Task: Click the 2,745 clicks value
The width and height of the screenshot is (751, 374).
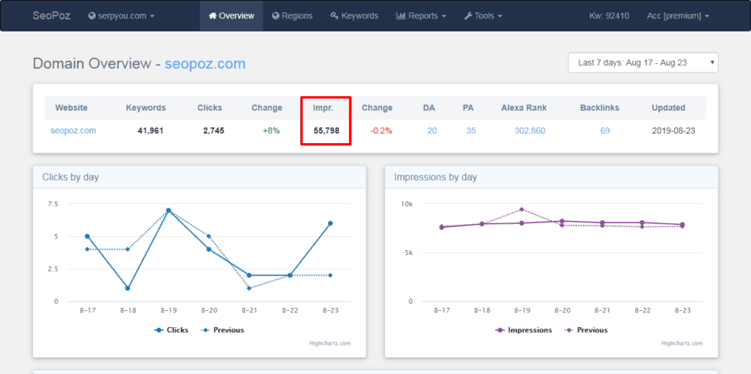Action: pyautogui.click(x=213, y=131)
